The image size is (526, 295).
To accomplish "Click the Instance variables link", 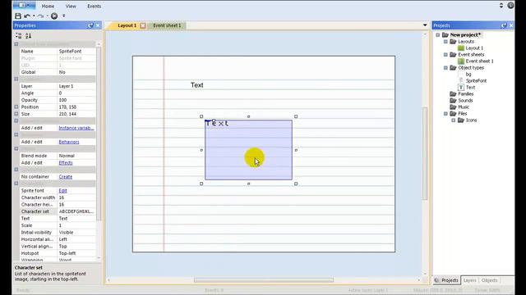I will pos(76,128).
